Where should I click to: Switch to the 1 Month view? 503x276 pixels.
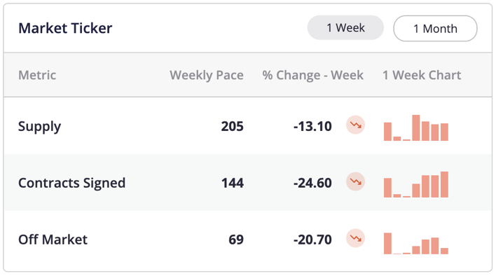pyautogui.click(x=435, y=29)
